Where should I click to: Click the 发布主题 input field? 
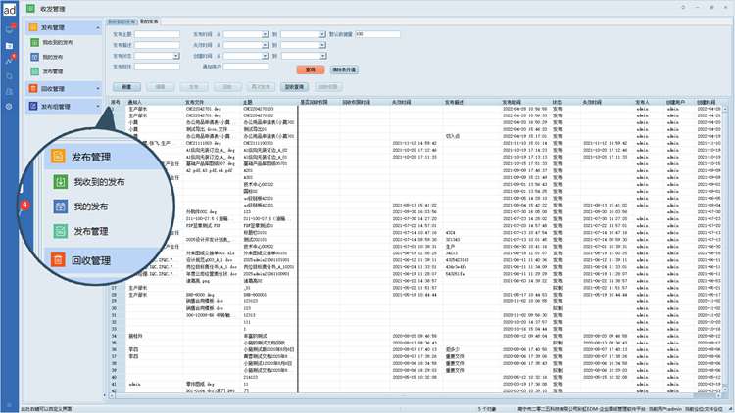tap(156, 34)
